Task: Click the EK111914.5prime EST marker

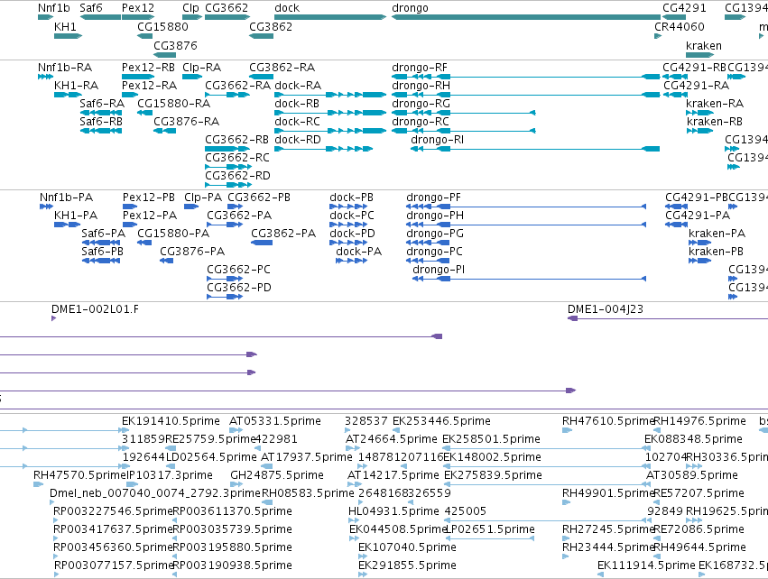Action: 601,574
